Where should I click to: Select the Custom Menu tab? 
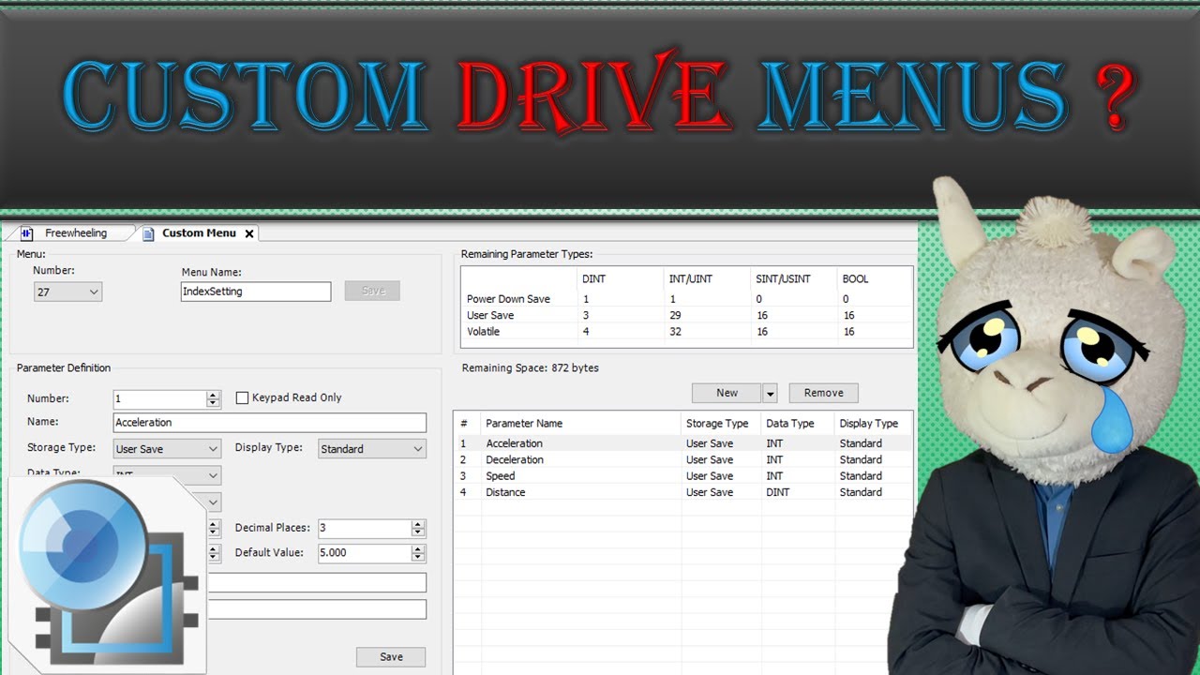[x=199, y=233]
